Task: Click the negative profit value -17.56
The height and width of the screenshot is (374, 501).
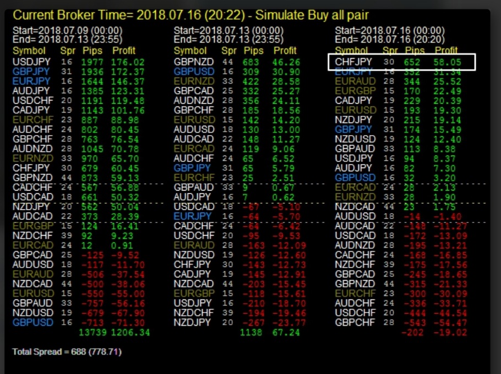Action: [450, 265]
